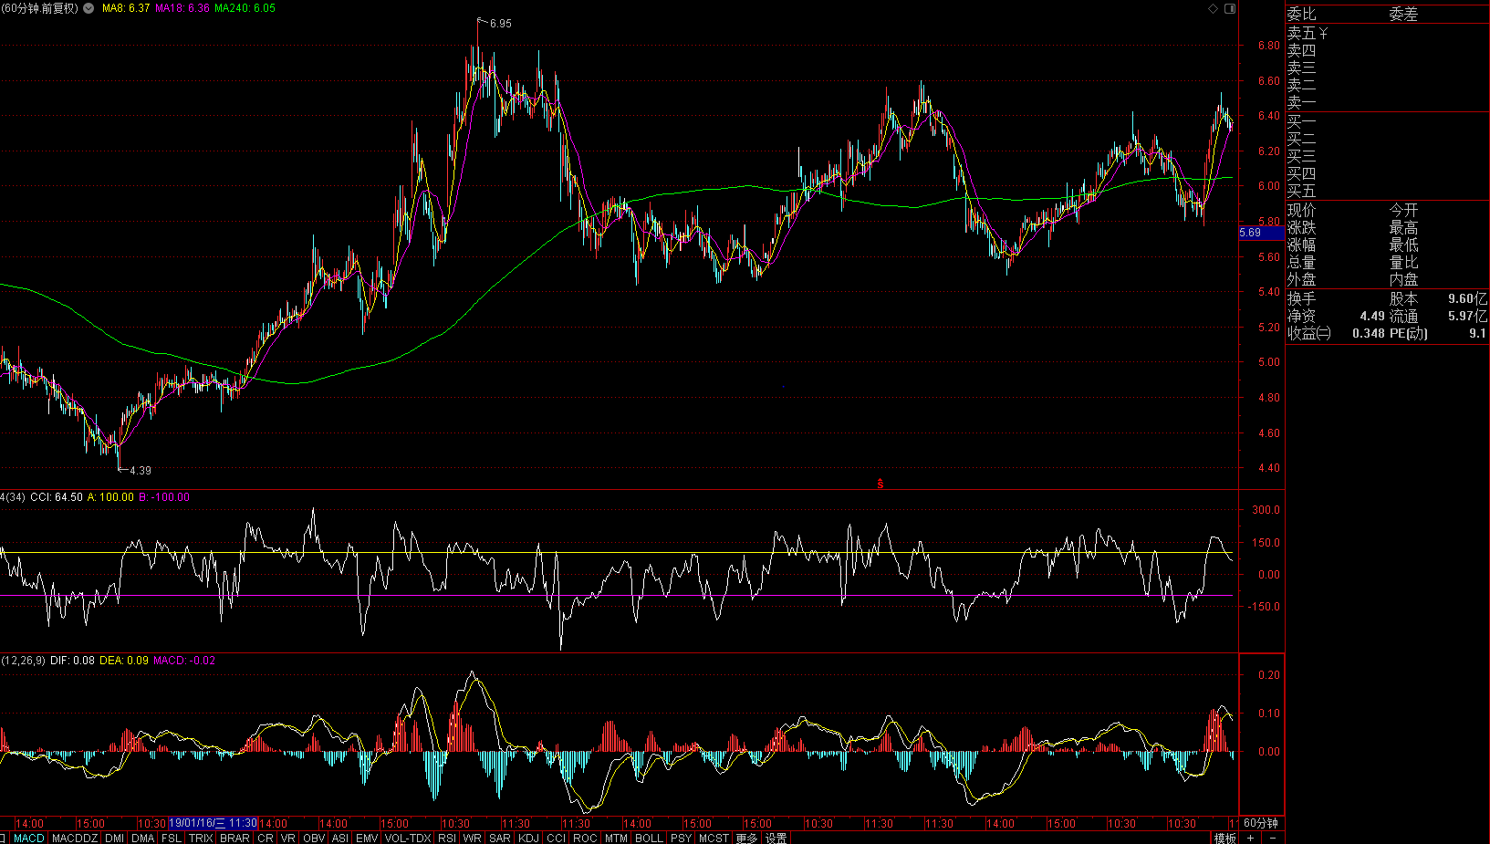
Task: Open the FSL indicator tab
Action: tap(172, 838)
